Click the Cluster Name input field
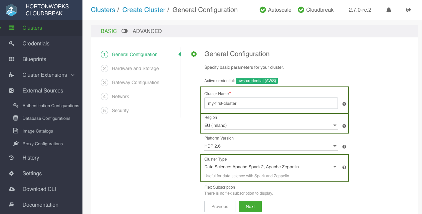422x214 pixels. point(271,103)
